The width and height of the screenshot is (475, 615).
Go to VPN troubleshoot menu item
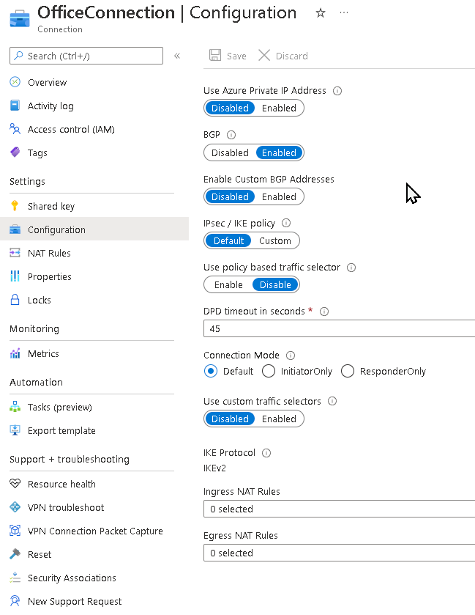pyautogui.click(x=66, y=507)
